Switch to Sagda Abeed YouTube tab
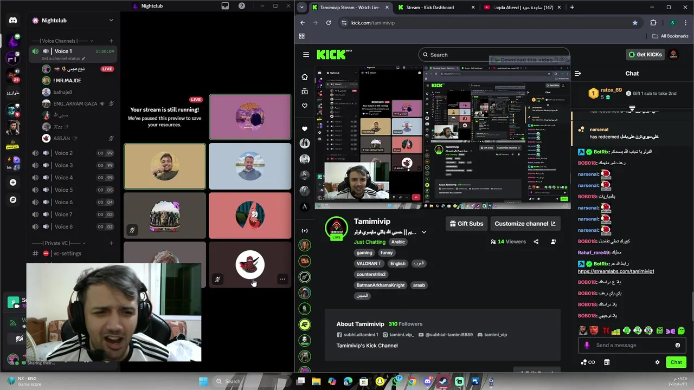 tap(522, 8)
